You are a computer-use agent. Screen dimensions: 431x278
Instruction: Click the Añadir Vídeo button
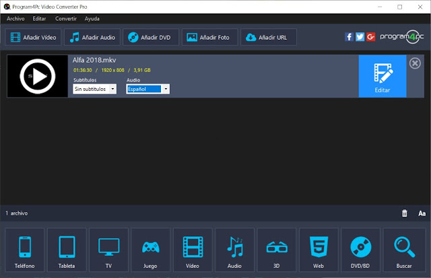pos(33,37)
